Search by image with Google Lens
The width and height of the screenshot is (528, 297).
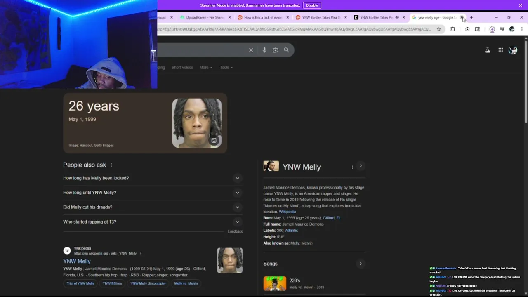[276, 50]
